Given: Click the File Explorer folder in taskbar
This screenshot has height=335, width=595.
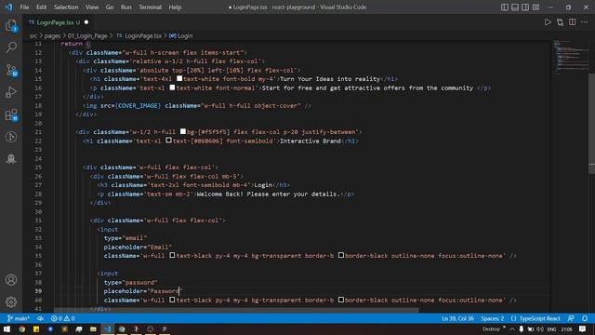Looking at the screenshot, I should click(93, 328).
